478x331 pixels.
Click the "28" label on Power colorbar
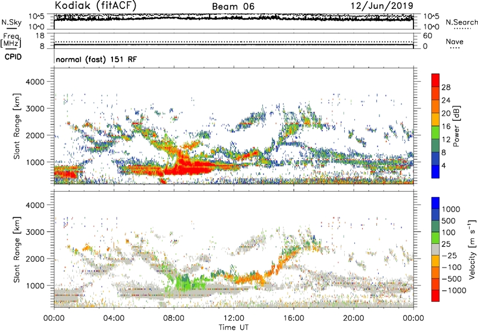[x=446, y=87]
